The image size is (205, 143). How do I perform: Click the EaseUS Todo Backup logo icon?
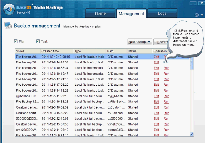point(9,9)
